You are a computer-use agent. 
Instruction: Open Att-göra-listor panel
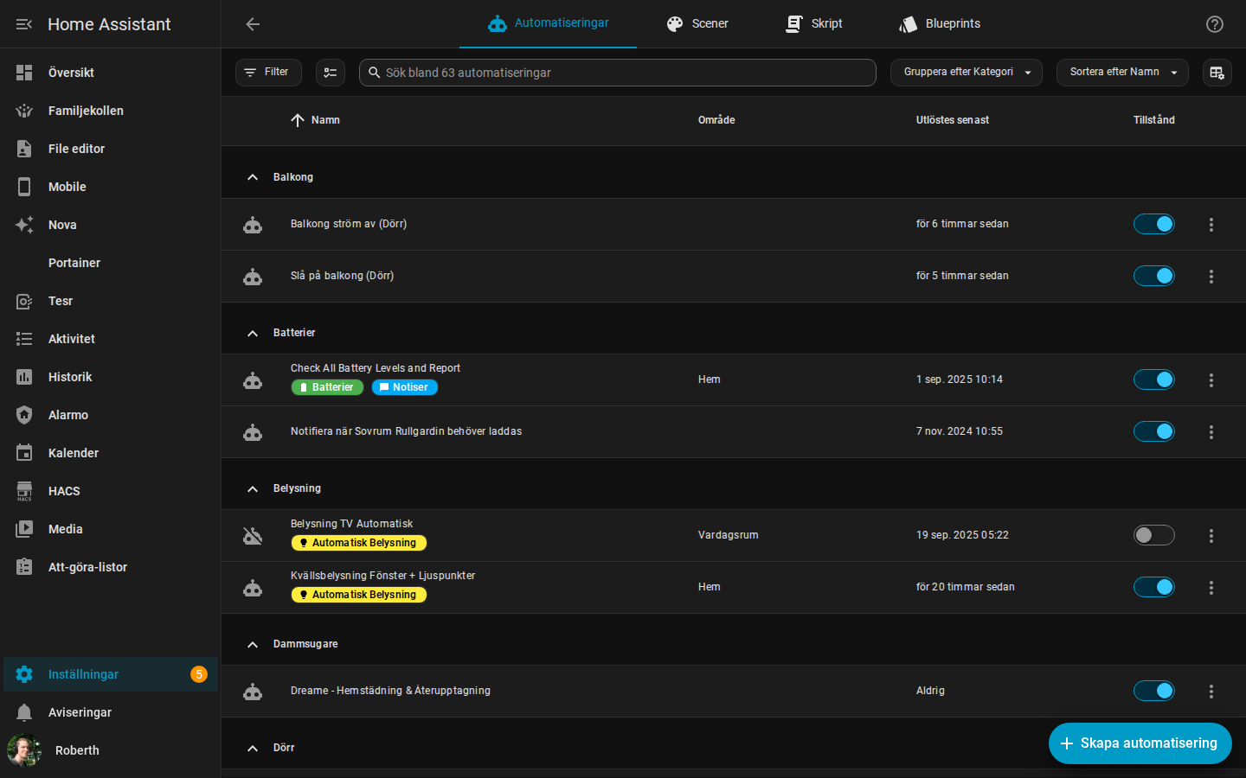tap(111, 567)
